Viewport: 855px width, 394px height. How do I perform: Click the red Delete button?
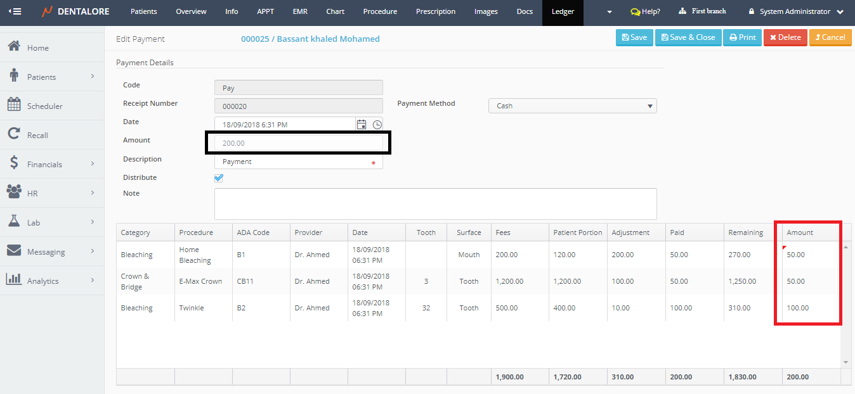coord(785,37)
